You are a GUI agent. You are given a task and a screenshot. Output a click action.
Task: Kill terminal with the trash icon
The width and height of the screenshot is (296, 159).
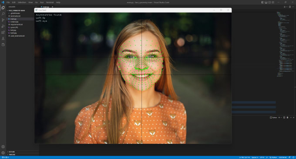(287, 118)
